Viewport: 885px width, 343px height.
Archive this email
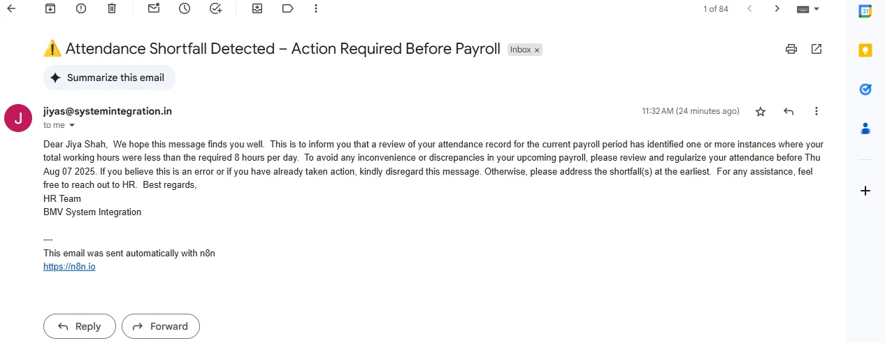[x=50, y=8]
